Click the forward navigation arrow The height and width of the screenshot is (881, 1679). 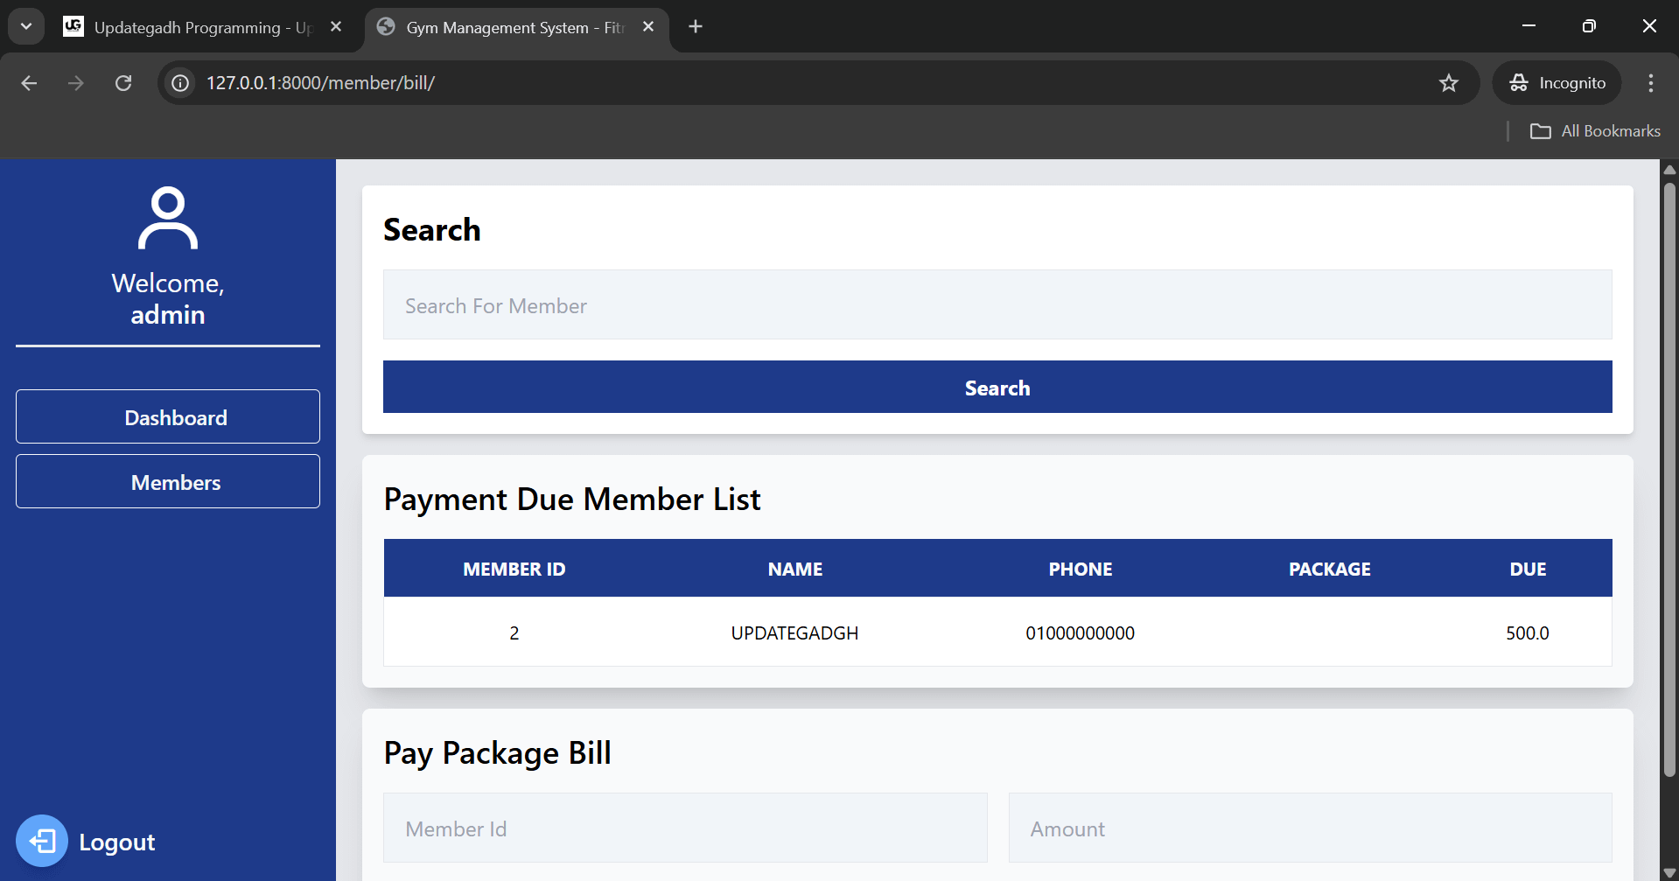[76, 82]
